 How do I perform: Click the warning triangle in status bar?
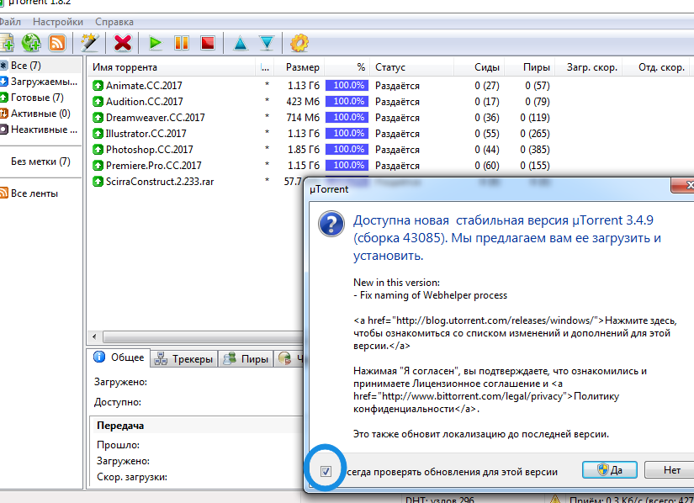point(554,499)
